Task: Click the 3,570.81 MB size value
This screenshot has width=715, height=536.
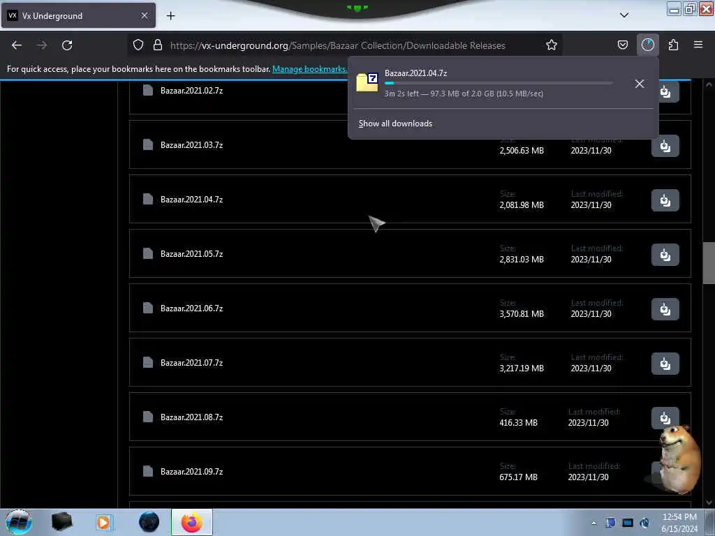Action: click(522, 314)
